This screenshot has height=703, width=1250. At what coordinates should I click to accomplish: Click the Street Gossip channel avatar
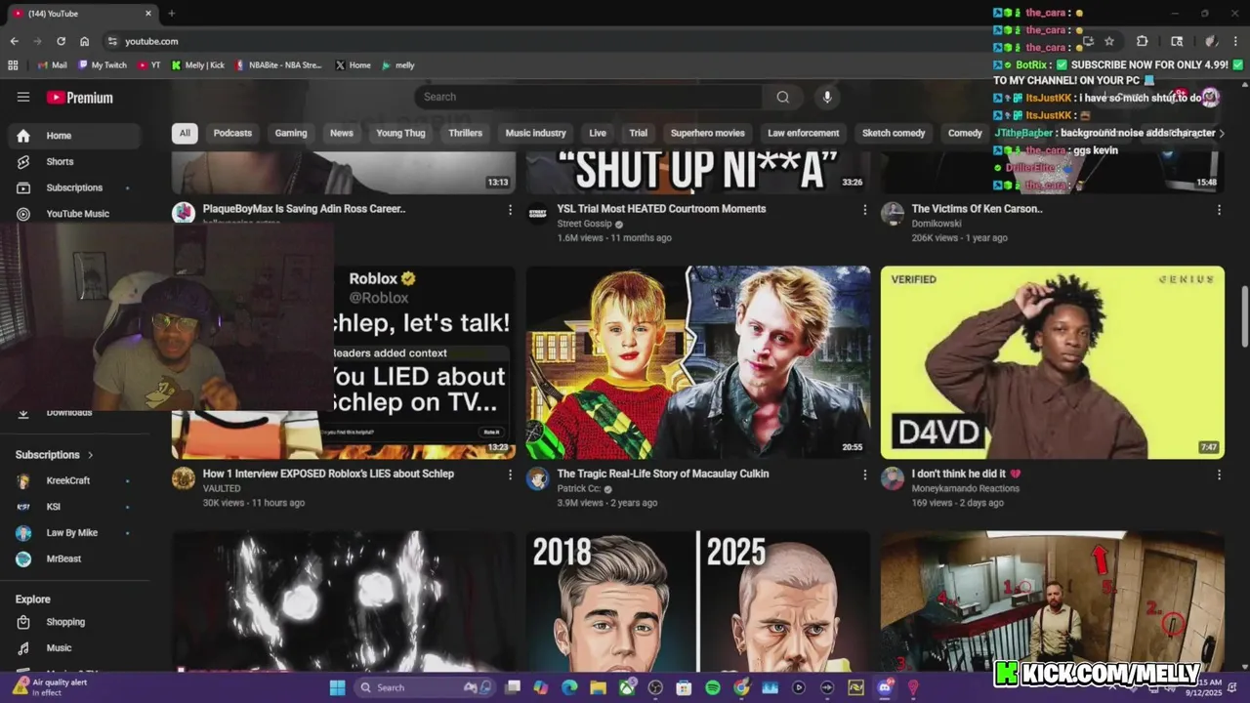(x=537, y=214)
